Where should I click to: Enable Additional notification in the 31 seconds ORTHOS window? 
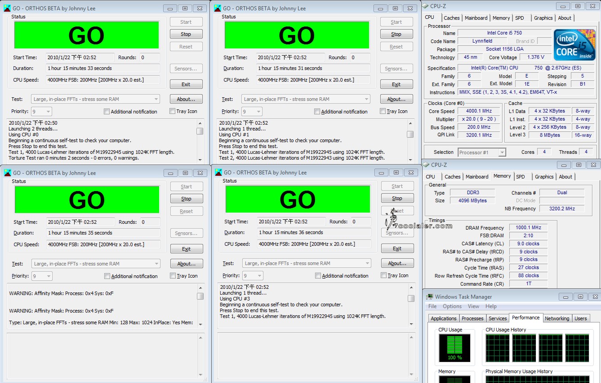pyautogui.click(x=317, y=111)
